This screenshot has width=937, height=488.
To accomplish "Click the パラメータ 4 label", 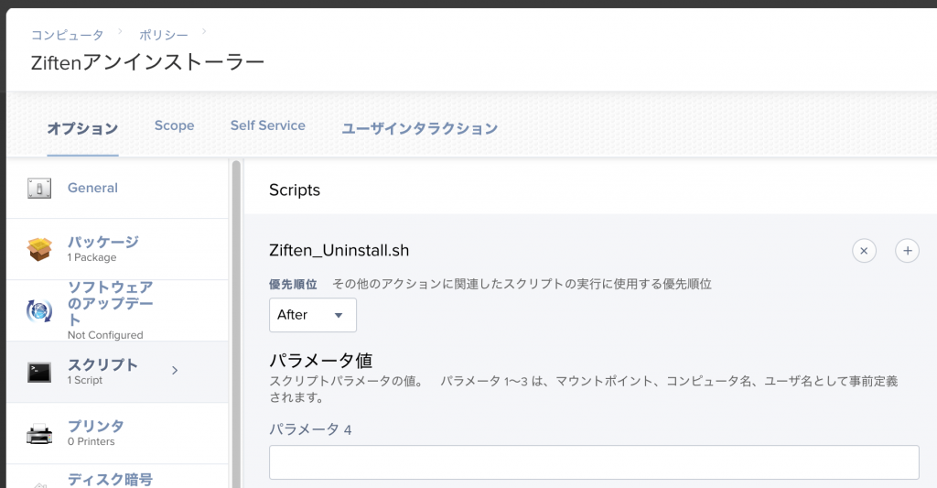I will 310,429.
